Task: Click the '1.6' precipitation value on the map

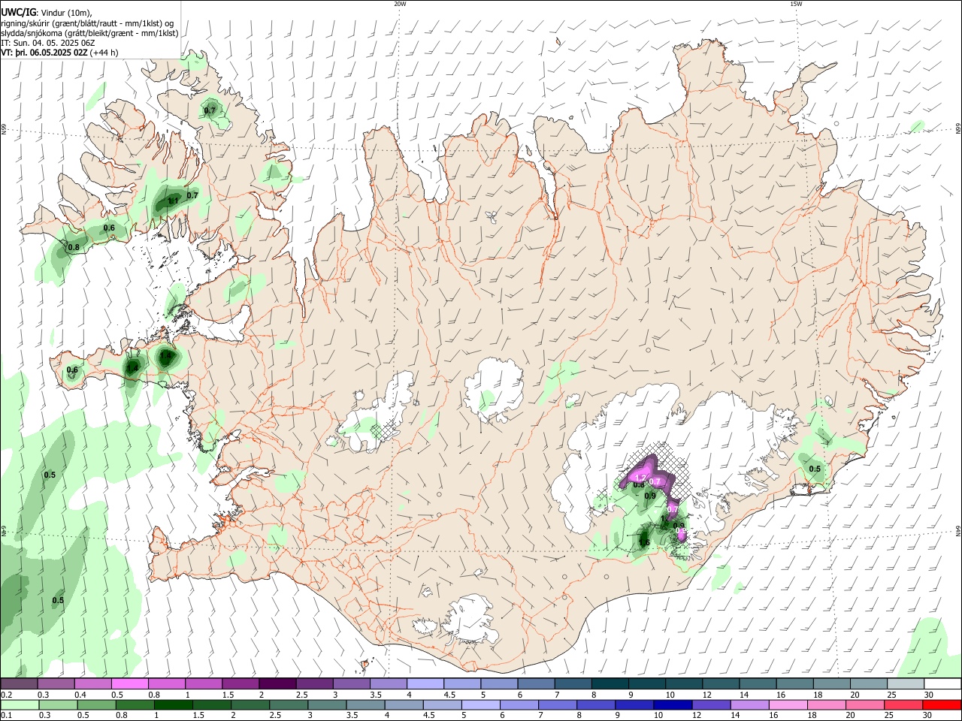Action: pos(644,542)
